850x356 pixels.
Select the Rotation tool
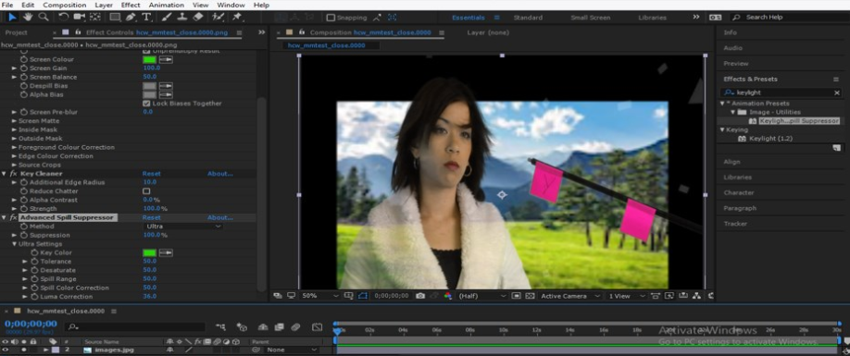(64, 18)
